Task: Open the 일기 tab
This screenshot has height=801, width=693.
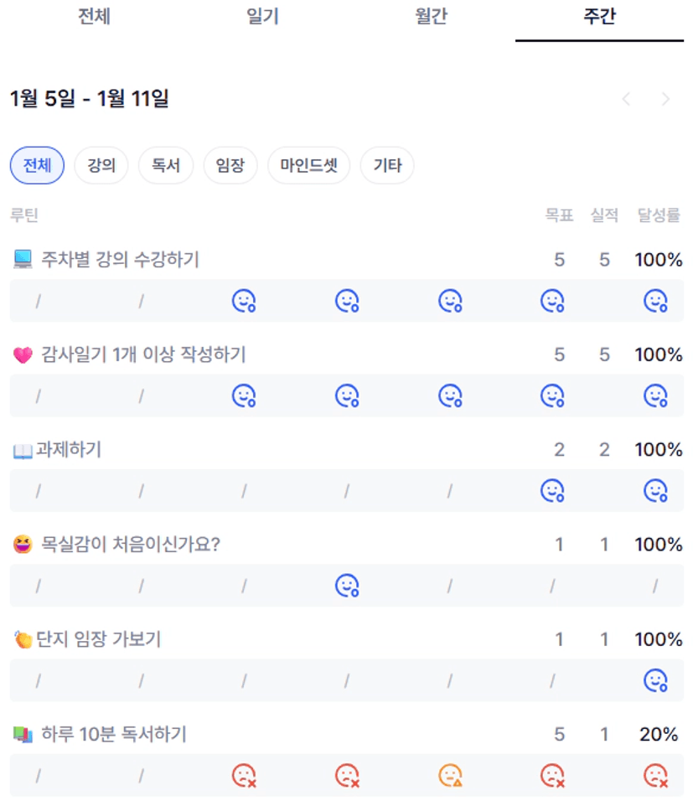Action: click(263, 18)
